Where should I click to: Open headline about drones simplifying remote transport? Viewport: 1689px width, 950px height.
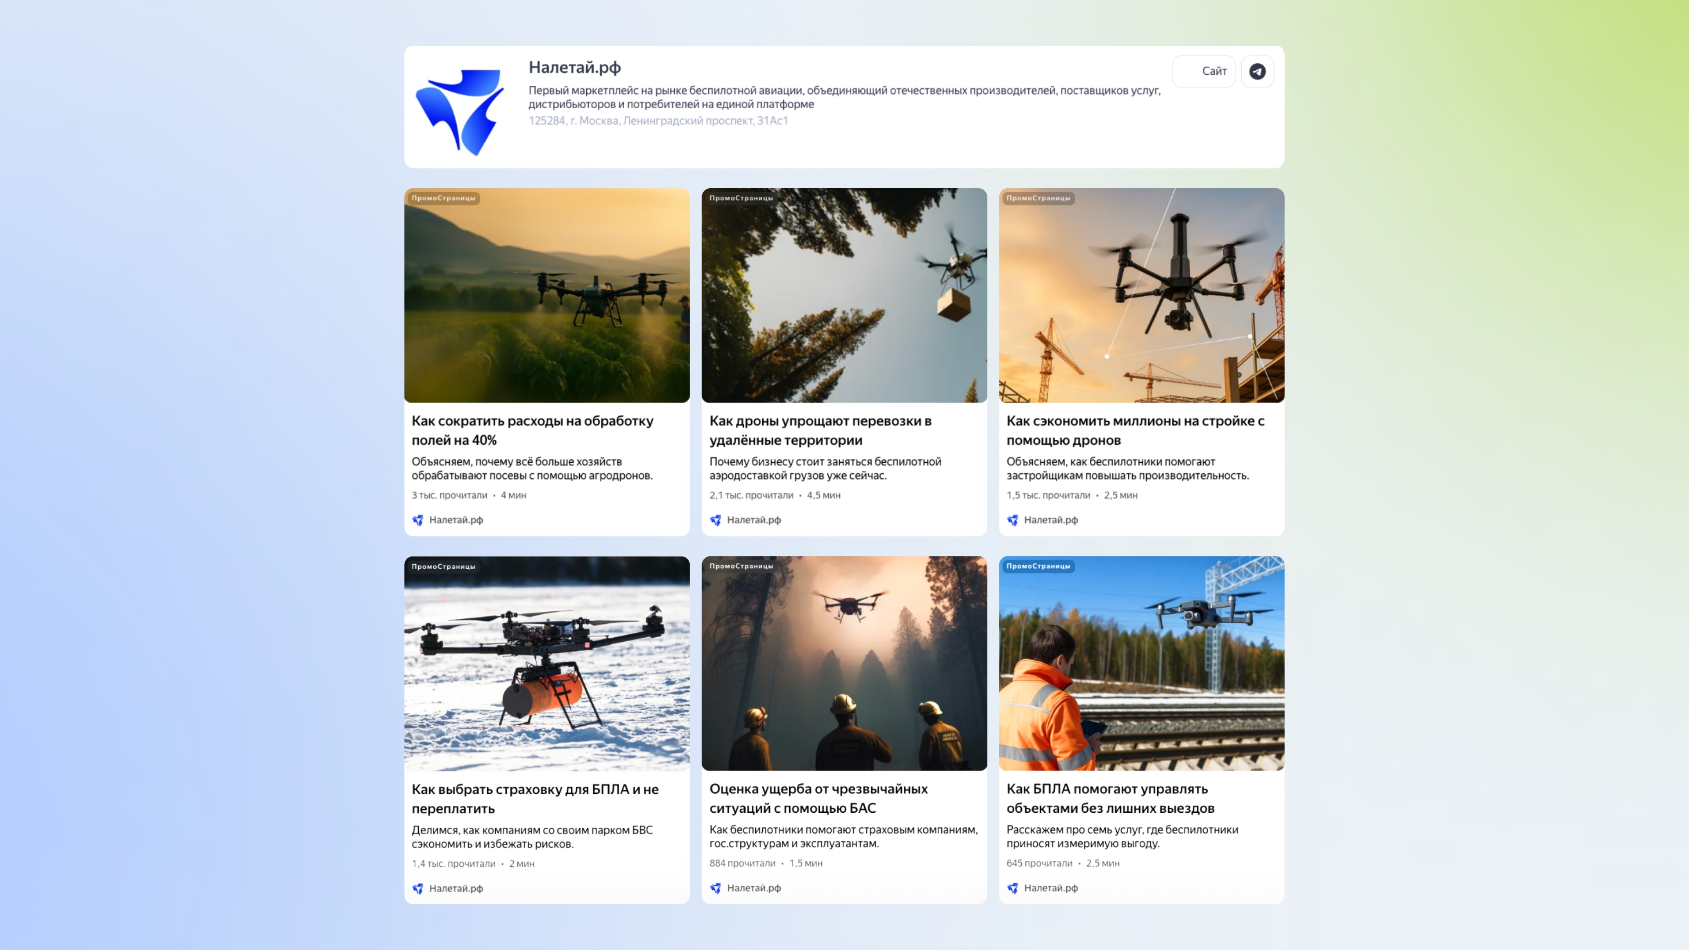[x=819, y=430]
